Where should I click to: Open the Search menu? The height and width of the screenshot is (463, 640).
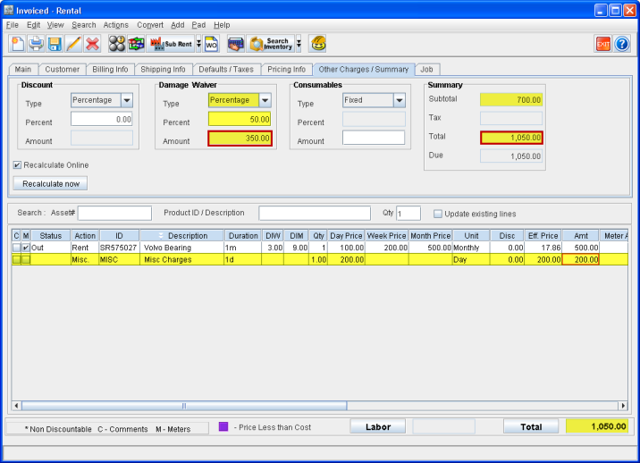click(x=84, y=25)
